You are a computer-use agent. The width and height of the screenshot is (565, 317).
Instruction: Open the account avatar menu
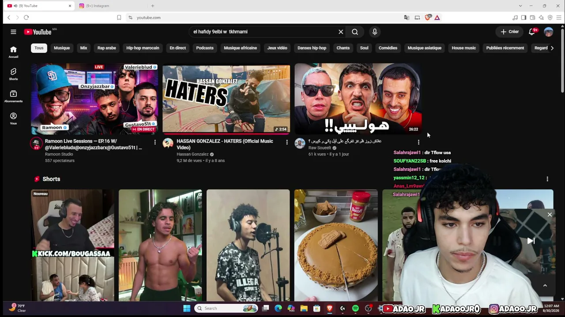click(549, 32)
